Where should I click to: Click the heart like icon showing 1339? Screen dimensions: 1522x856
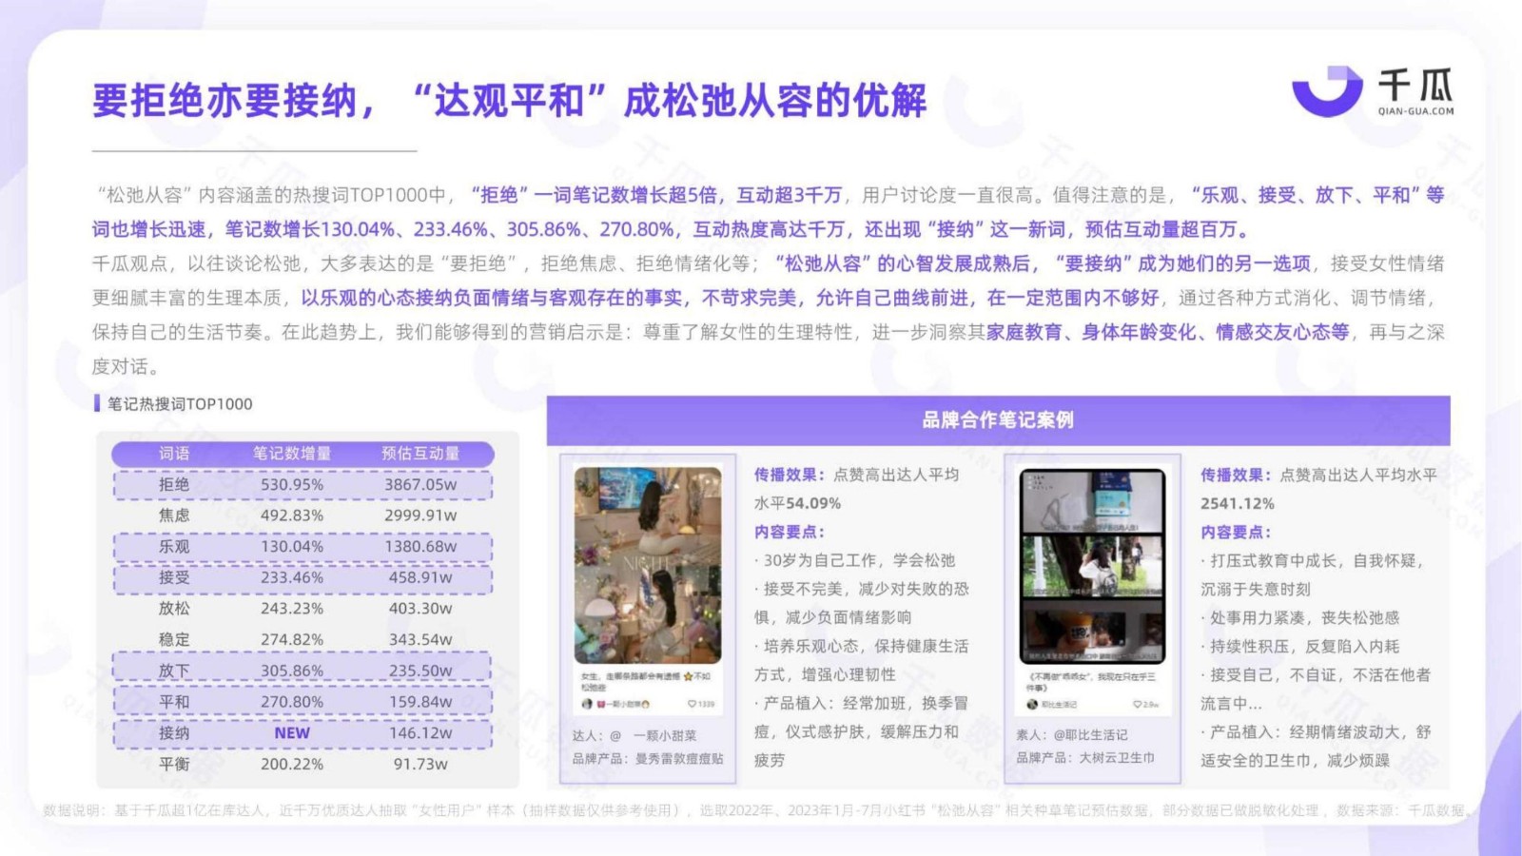(x=693, y=704)
